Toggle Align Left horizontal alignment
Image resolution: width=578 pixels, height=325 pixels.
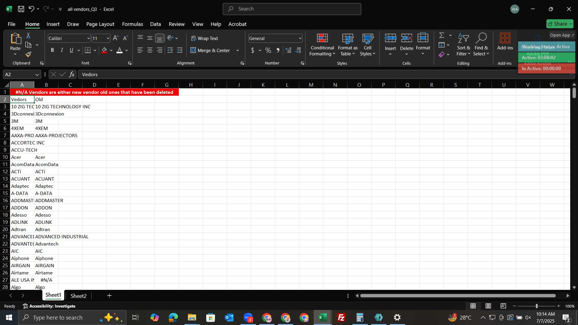point(140,50)
